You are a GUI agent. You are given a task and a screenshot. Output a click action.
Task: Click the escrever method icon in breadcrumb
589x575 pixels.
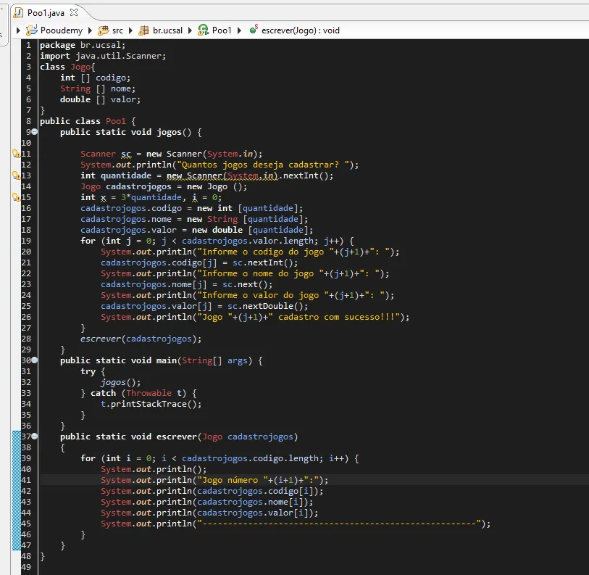click(253, 30)
